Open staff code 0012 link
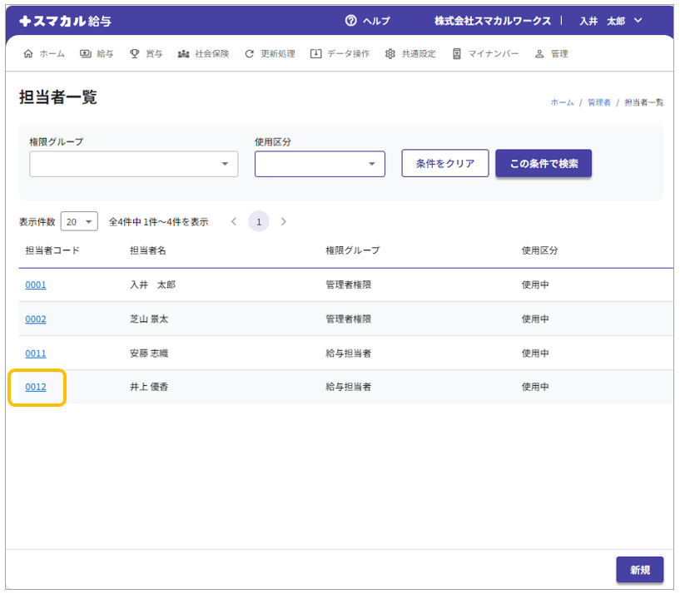The image size is (680, 594). 36,387
